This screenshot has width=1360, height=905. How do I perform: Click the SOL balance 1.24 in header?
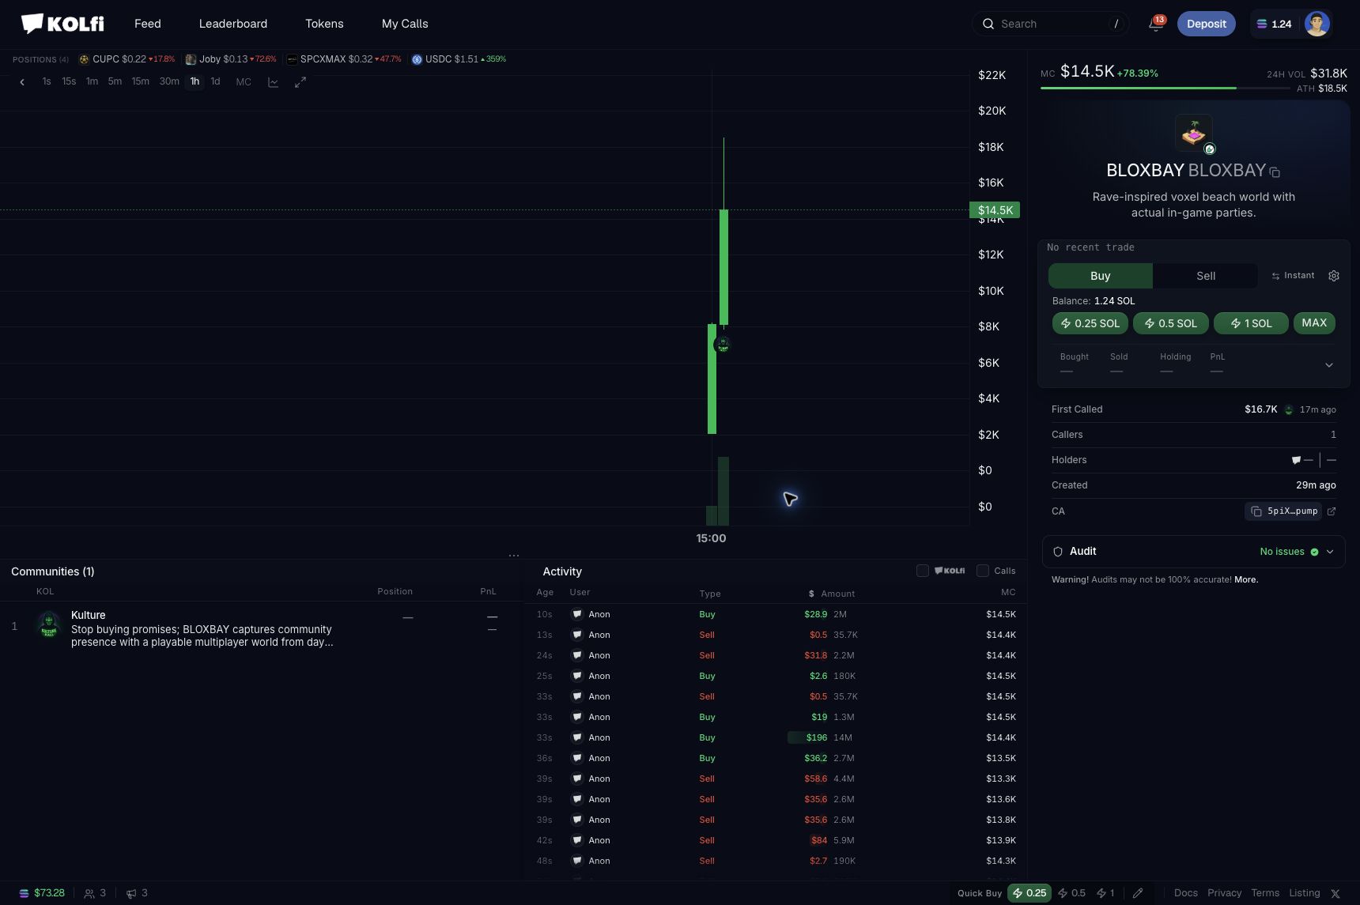coord(1274,24)
